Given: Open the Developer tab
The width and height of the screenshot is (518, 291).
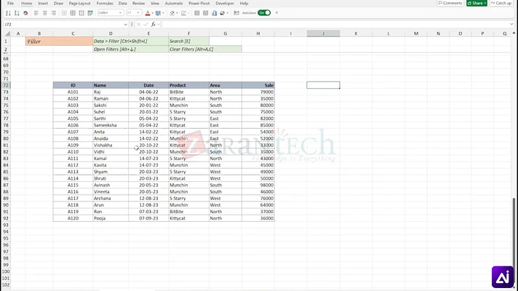Looking at the screenshot, I should click(225, 4).
